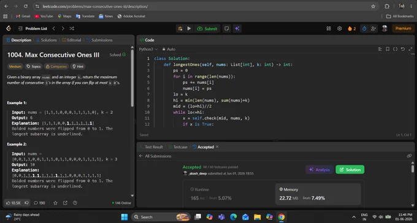Click the Medium difficulty badge
The height and width of the screenshot is (223, 417).
pos(15,66)
